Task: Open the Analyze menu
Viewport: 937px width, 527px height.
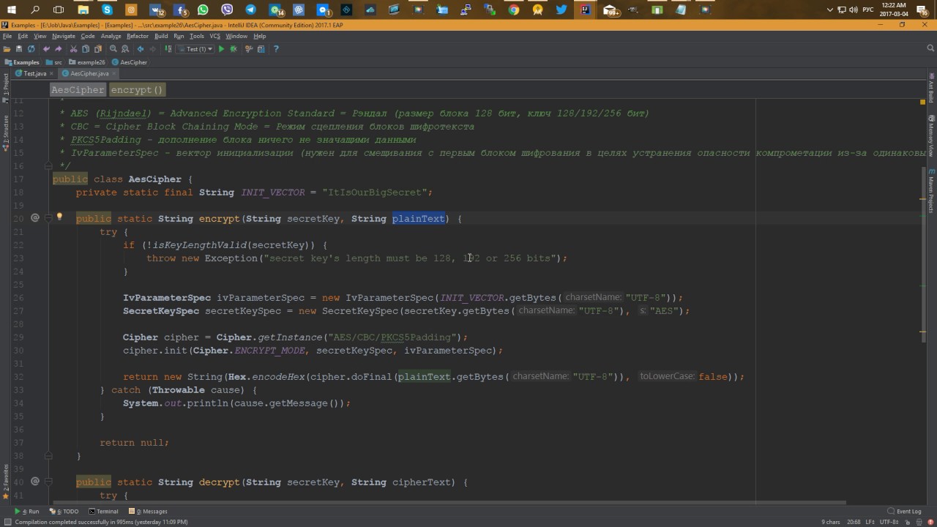Action: (111, 36)
